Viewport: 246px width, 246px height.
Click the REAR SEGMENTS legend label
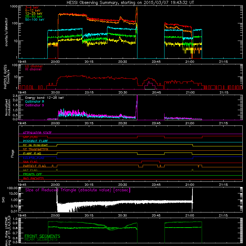(41, 240)
